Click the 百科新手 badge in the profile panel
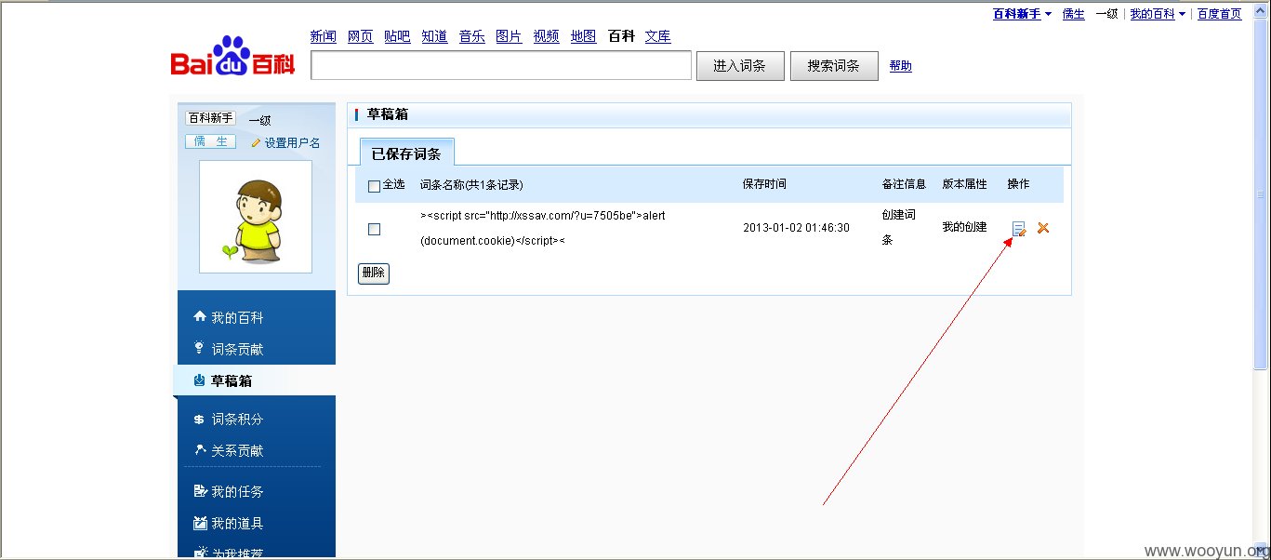 (x=211, y=118)
